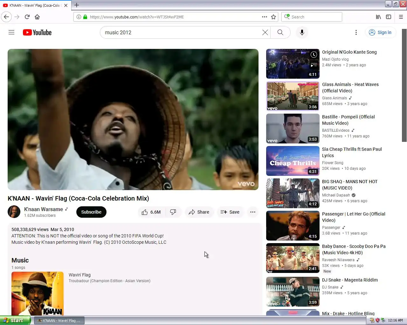
Task: Open the K'naan Warsame channel name link
Action: (44, 209)
